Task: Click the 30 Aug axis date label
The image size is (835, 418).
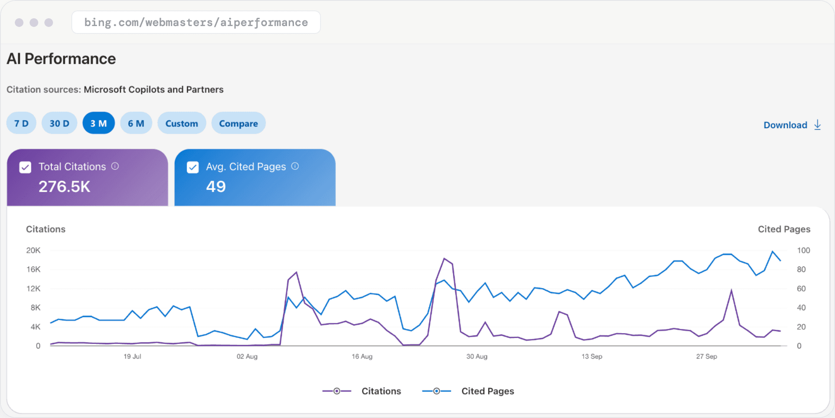Action: pyautogui.click(x=477, y=356)
